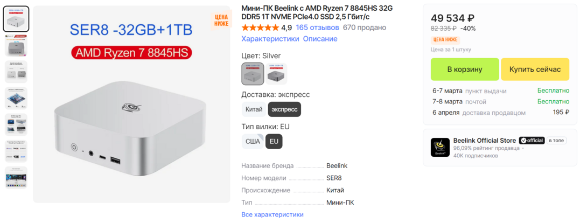Click the official verified badge
This screenshot has width=587, height=223.
[532, 140]
